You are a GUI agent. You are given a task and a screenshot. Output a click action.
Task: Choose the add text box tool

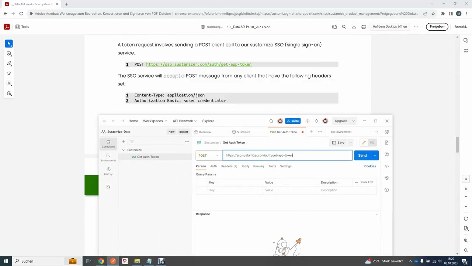tap(9, 83)
